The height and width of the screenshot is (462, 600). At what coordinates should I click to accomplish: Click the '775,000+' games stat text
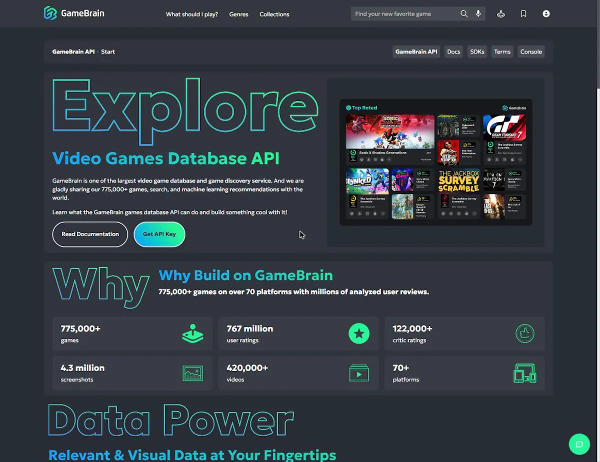tap(80, 328)
